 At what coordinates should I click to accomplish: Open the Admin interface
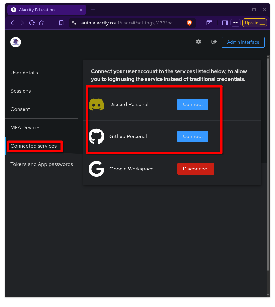[243, 42]
